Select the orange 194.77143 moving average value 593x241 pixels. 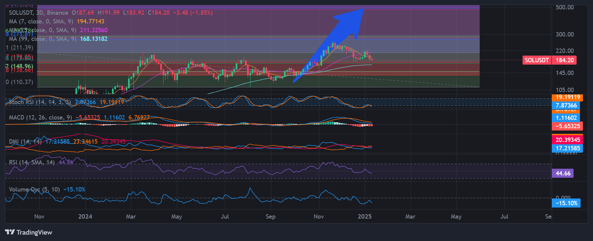click(91, 21)
